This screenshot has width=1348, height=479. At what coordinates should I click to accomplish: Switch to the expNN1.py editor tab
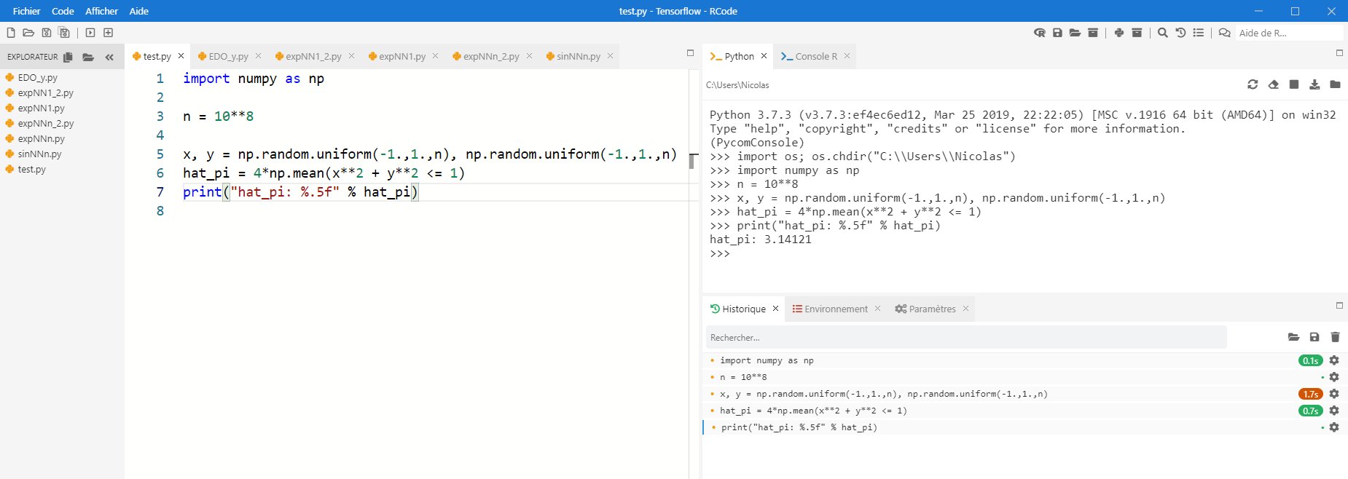click(402, 56)
